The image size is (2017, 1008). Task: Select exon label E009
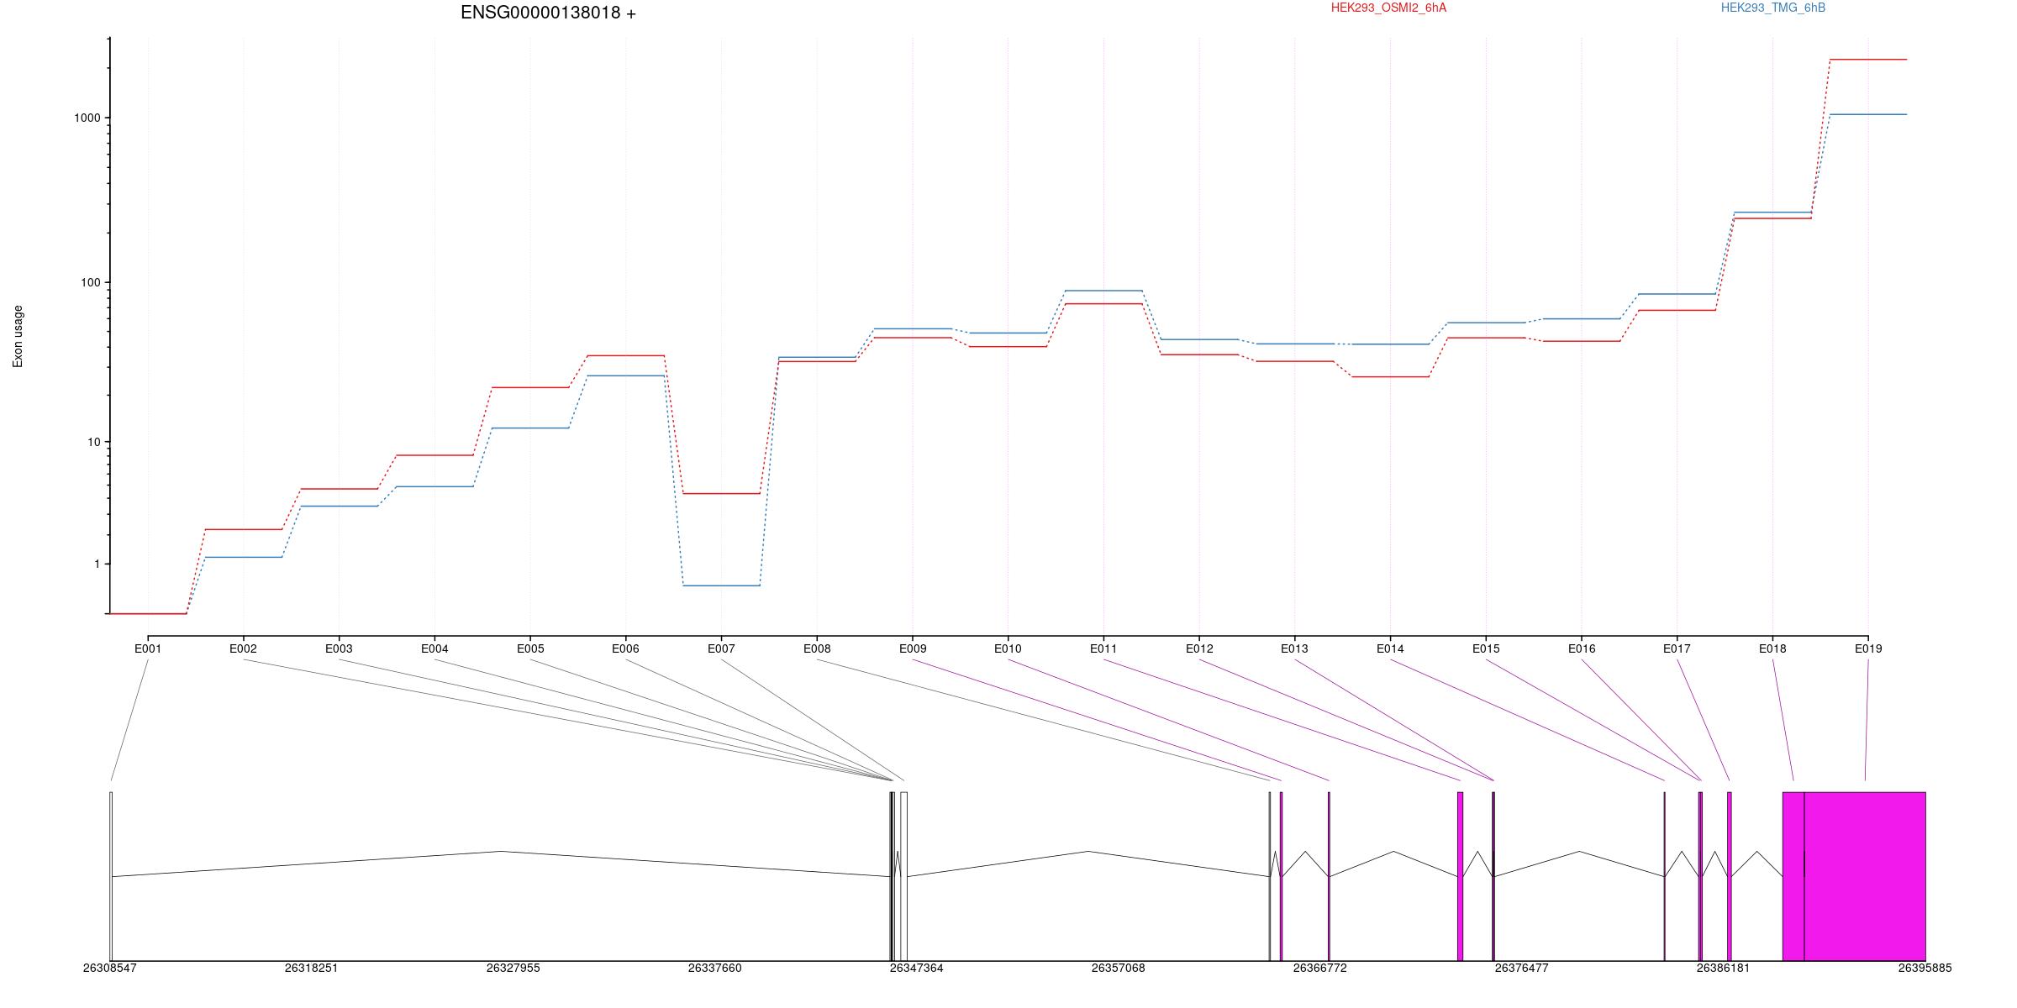[x=913, y=648]
